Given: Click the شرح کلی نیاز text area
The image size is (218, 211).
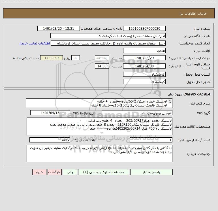Looking at the screenshot, I should pos(99,103).
